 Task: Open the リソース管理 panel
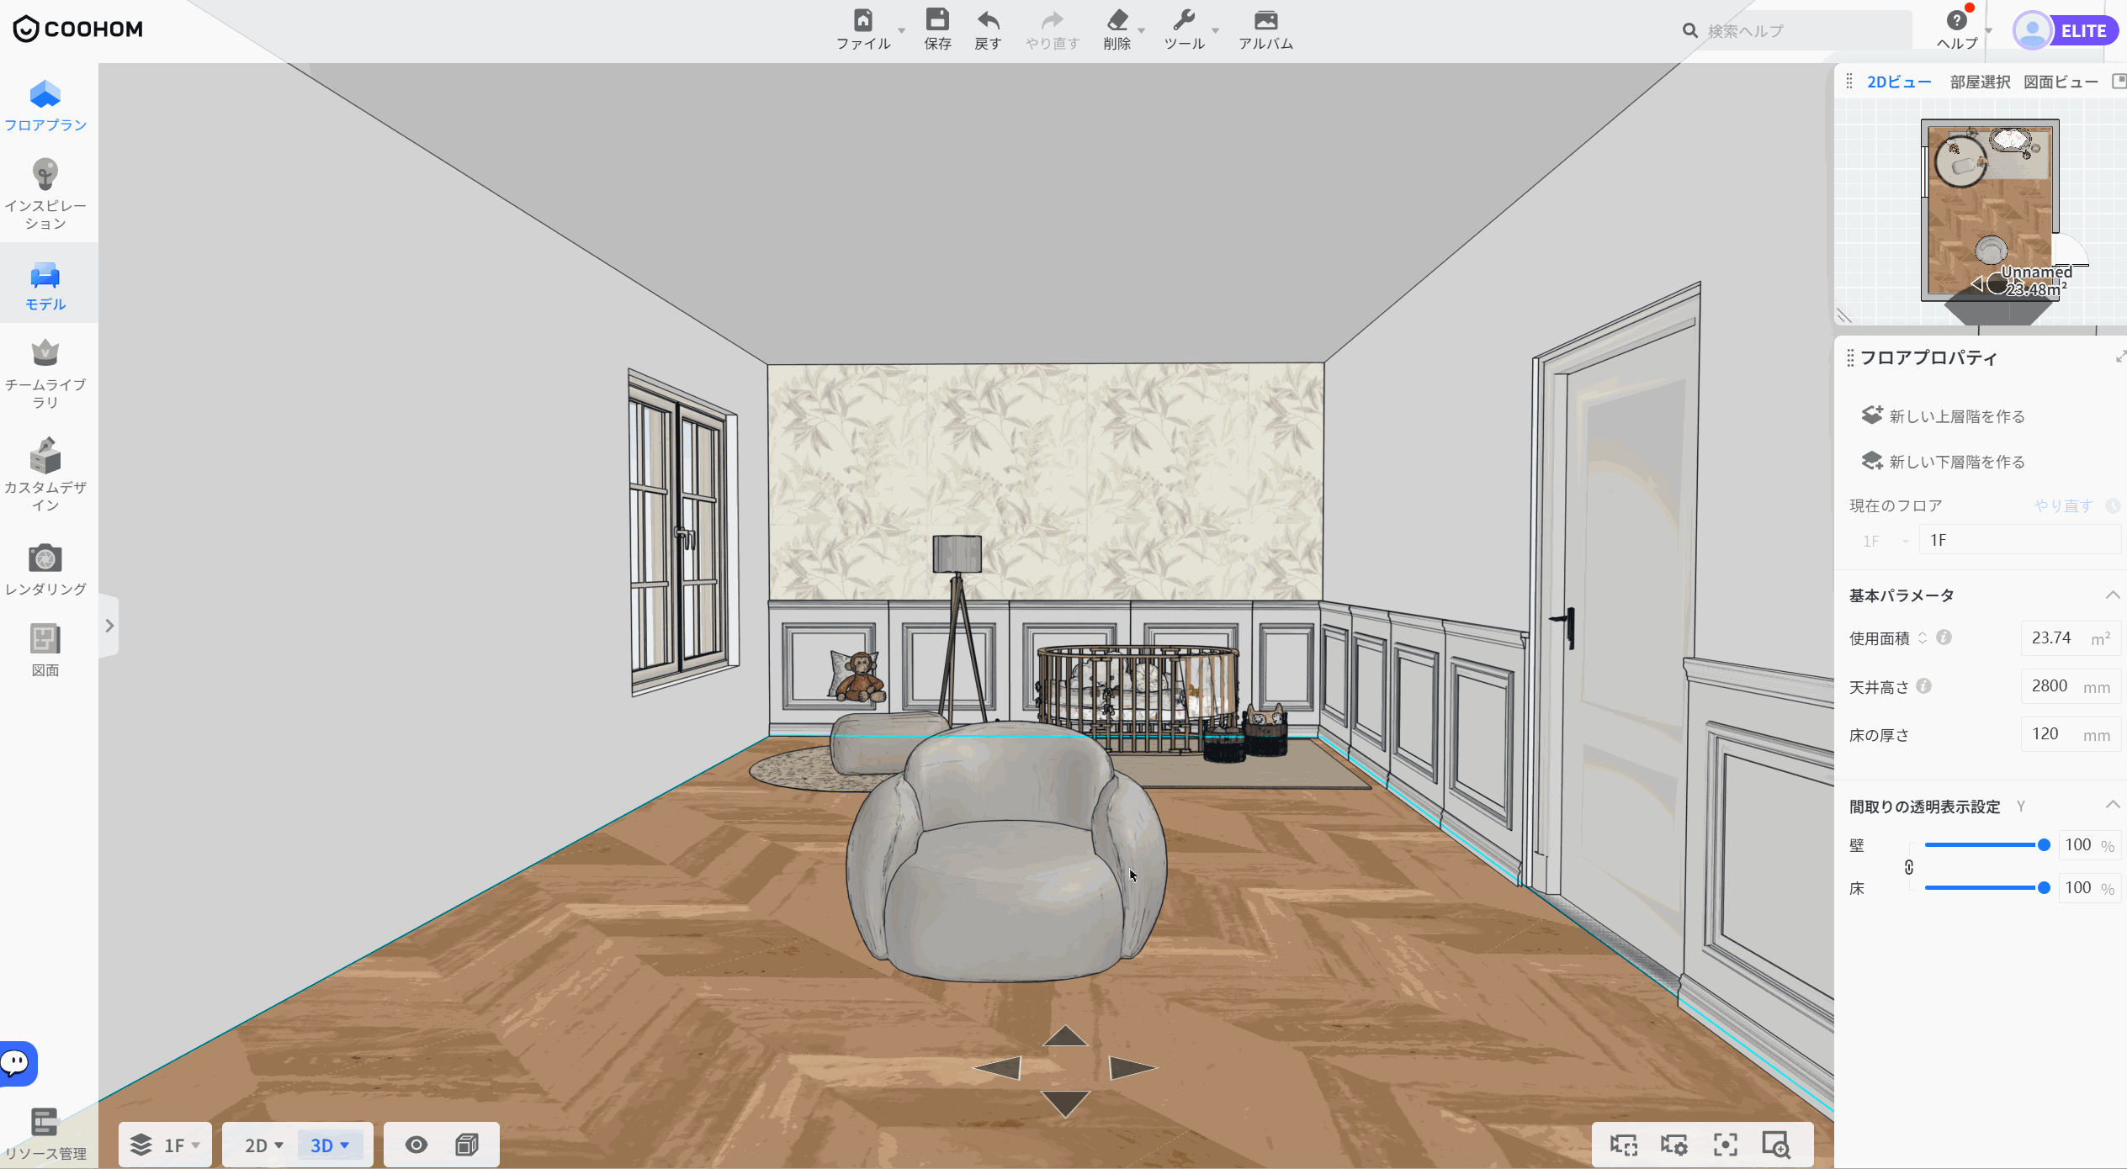tap(45, 1135)
